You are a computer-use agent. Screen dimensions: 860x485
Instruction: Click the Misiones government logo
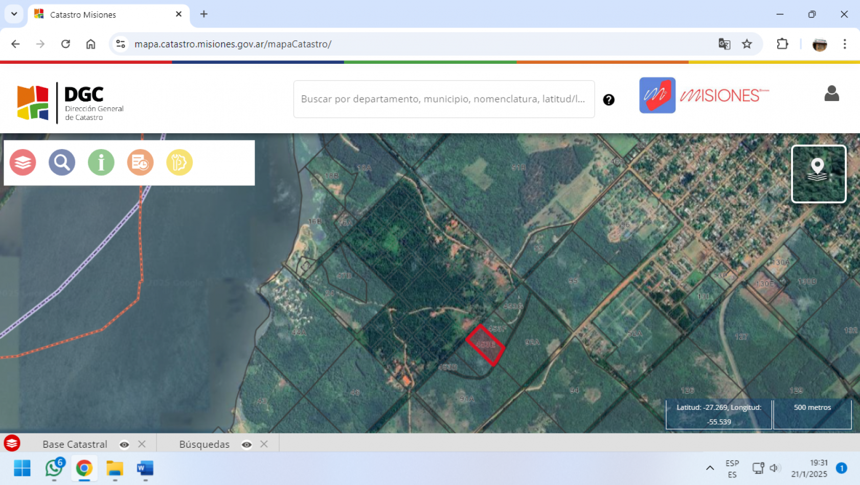704,95
